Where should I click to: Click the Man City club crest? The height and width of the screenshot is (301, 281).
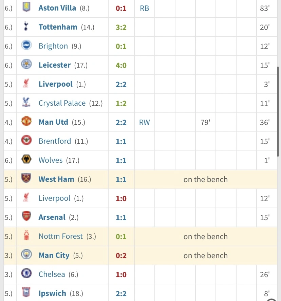click(x=26, y=255)
